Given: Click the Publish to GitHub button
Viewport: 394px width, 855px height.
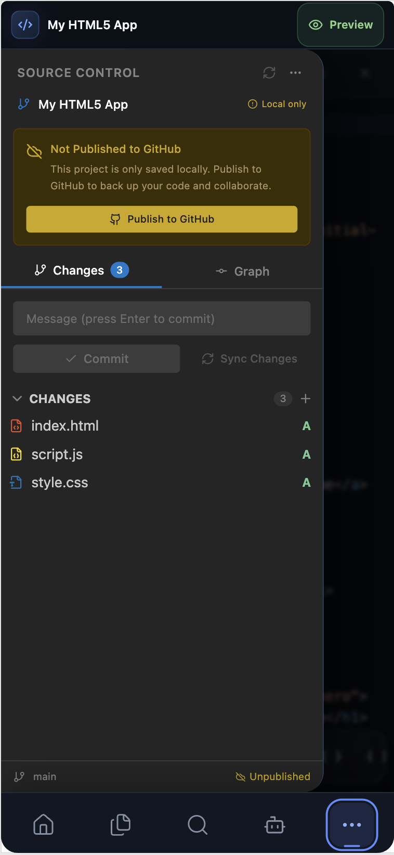Looking at the screenshot, I should (x=162, y=219).
